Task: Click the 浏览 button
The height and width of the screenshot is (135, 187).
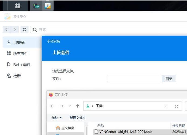Action: tap(169, 79)
